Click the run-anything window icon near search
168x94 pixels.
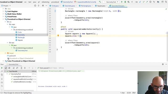pyautogui.click(x=162, y=2)
